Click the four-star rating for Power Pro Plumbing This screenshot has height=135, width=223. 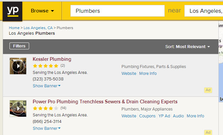point(46,108)
